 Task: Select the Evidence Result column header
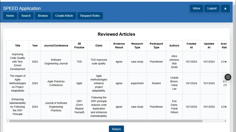click(x=119, y=46)
